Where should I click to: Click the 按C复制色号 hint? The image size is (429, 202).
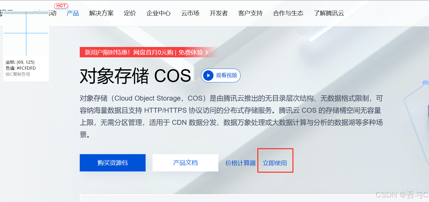pyautogui.click(x=18, y=74)
